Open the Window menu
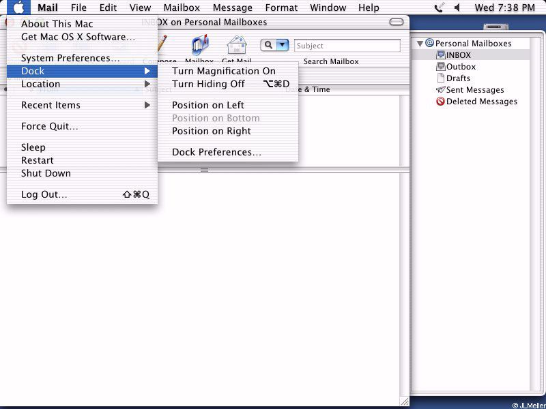The image size is (546, 409). 328,7
